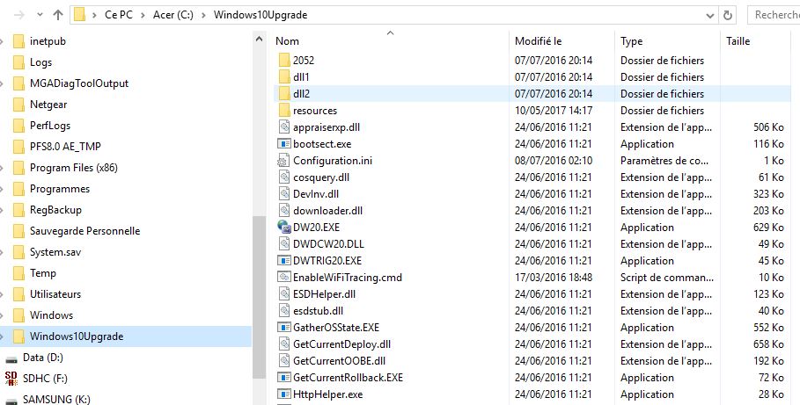The height and width of the screenshot is (405, 800).
Task: Select System.sav in navigation tree
Action: 55,252
